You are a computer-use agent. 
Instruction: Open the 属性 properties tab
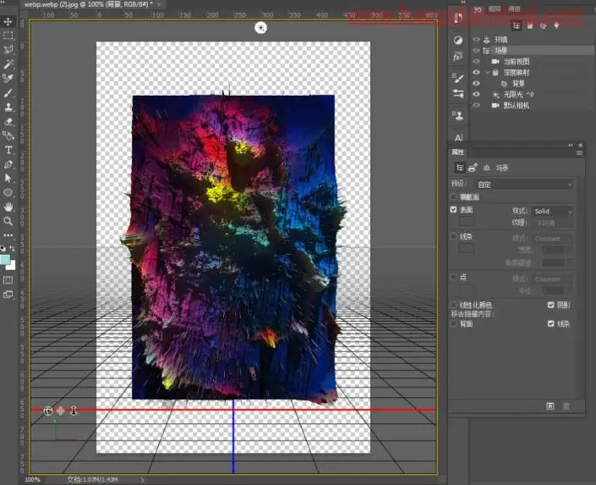click(457, 152)
